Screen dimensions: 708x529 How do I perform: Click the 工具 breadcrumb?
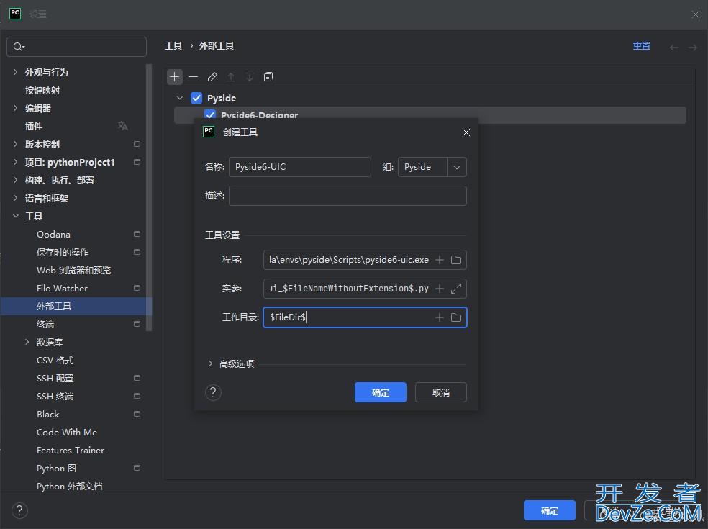point(173,46)
